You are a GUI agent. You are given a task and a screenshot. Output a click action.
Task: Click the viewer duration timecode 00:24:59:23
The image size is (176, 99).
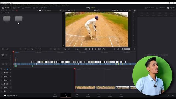(x=115, y=10)
